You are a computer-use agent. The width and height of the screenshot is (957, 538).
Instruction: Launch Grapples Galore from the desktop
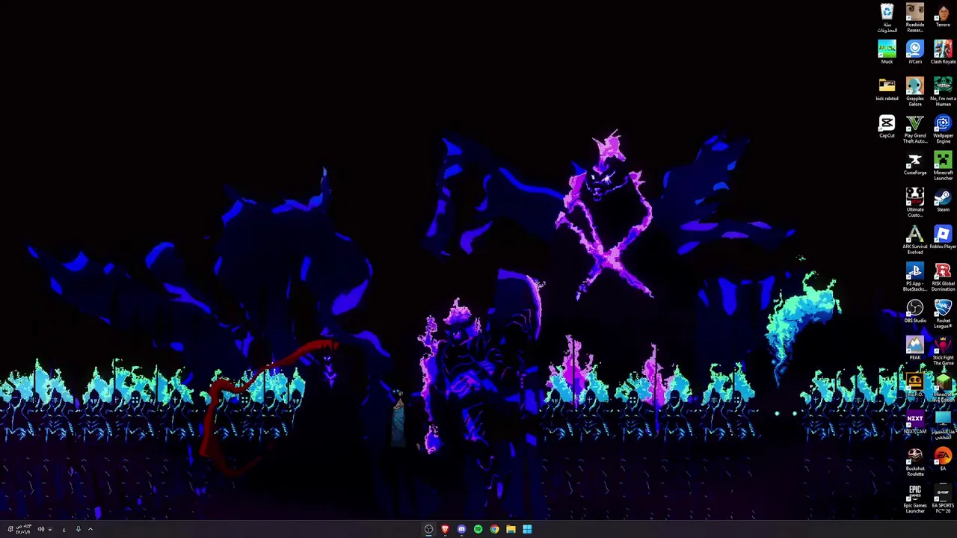[915, 92]
